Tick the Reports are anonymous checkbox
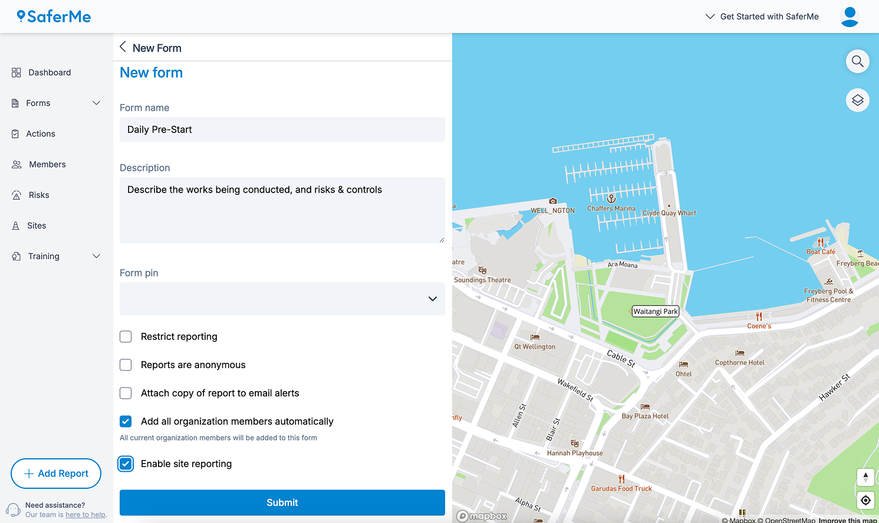The height and width of the screenshot is (523, 879). pyautogui.click(x=126, y=365)
